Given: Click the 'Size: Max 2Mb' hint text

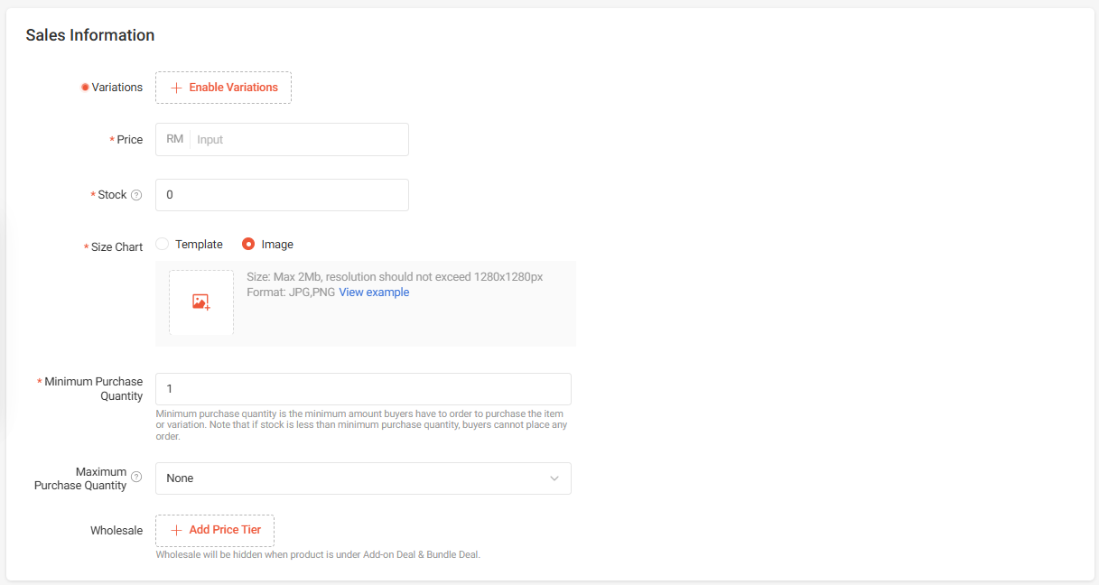Looking at the screenshot, I should (x=395, y=277).
